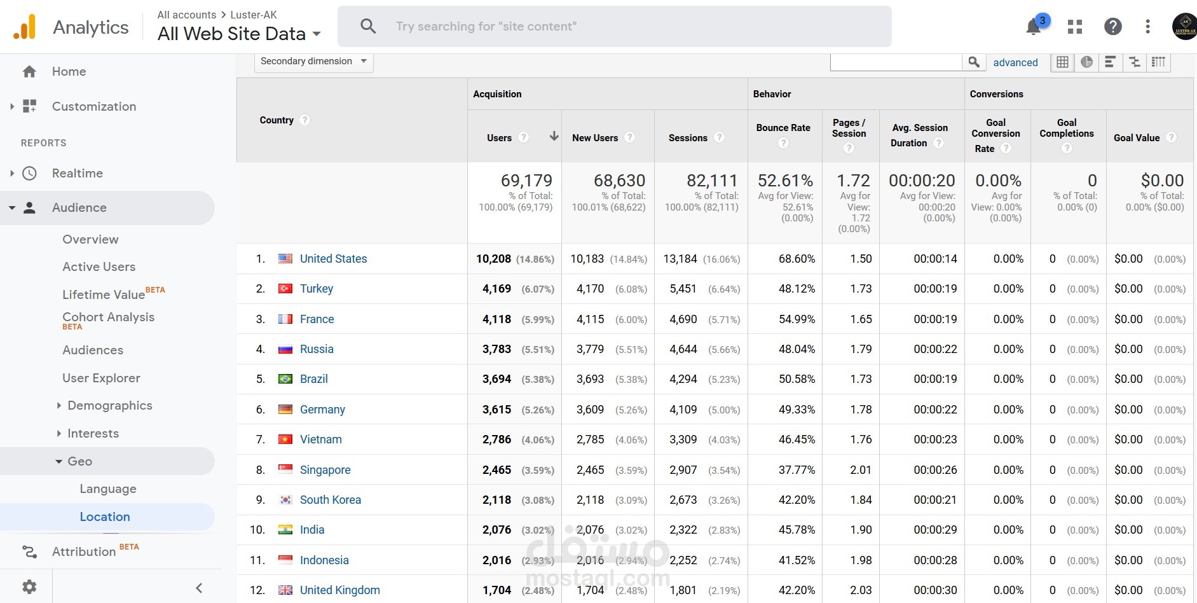Viewport: 1197px width, 603px height.
Task: Switch to Percentage pie chart view
Action: click(x=1086, y=62)
